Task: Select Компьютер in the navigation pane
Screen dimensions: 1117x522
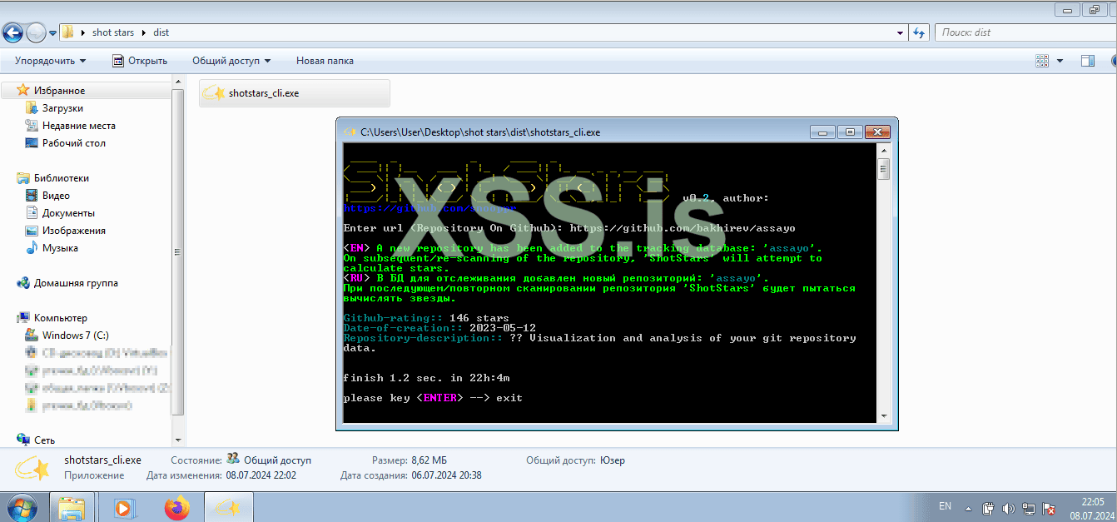Action: [60, 318]
